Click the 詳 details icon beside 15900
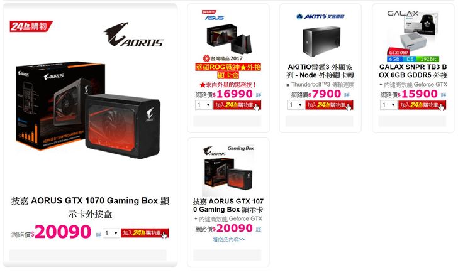The image size is (458, 275). tap(444, 95)
